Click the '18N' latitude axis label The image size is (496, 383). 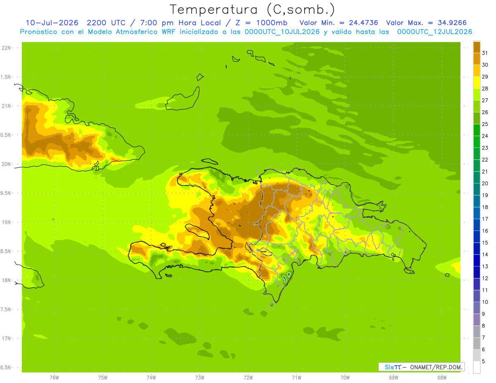6,280
